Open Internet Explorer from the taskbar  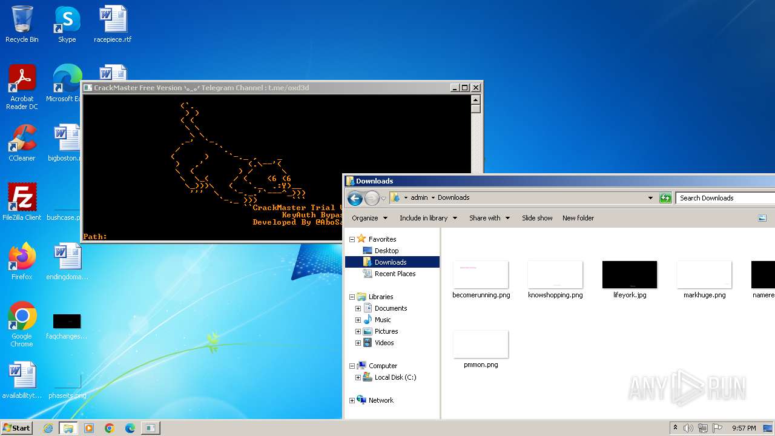coord(48,428)
